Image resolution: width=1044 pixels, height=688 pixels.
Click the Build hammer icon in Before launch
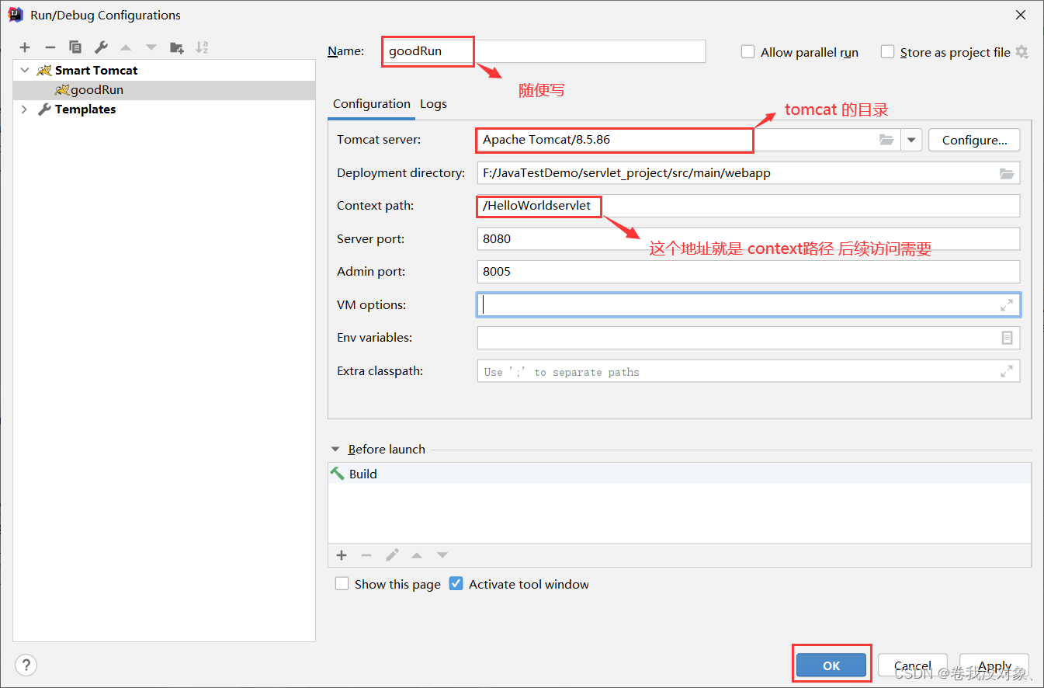(337, 473)
